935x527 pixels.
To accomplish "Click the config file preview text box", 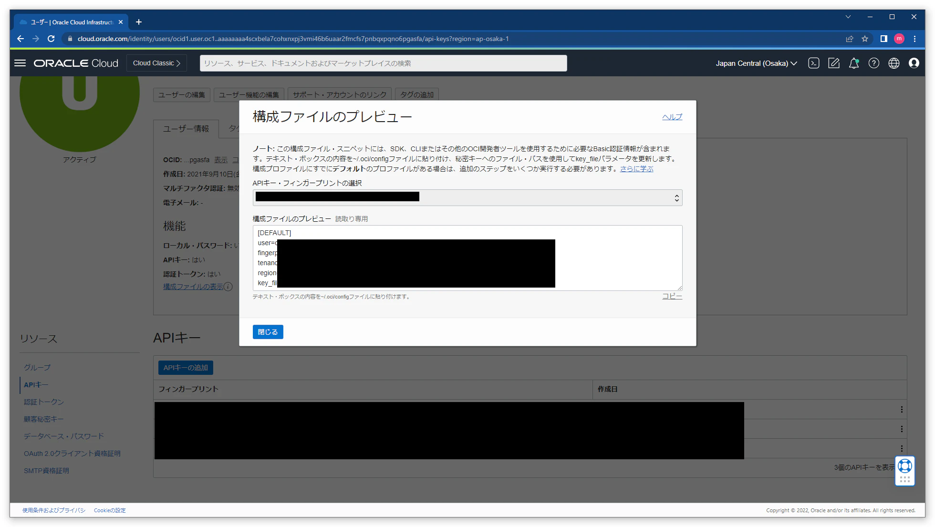I will [467, 258].
